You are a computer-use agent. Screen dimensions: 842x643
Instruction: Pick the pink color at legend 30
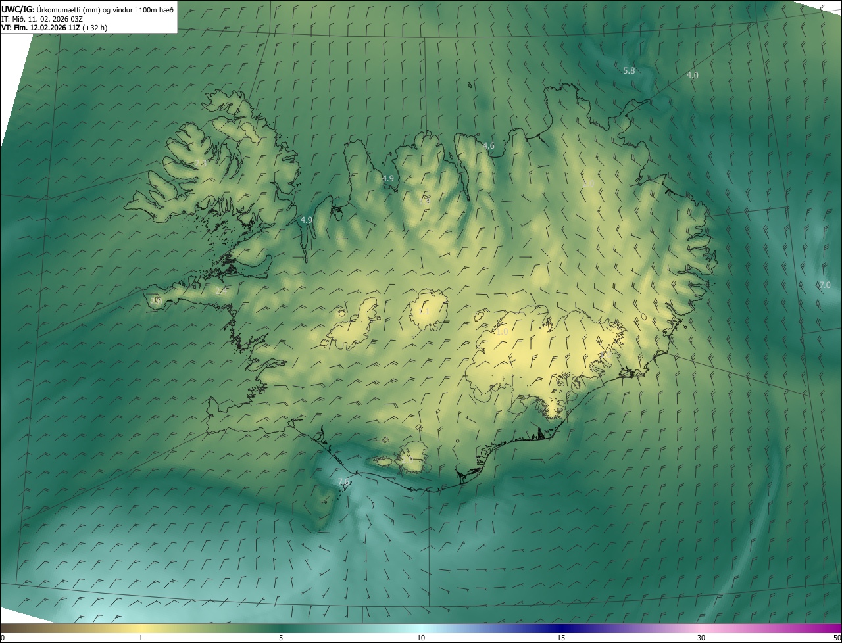[x=701, y=629]
